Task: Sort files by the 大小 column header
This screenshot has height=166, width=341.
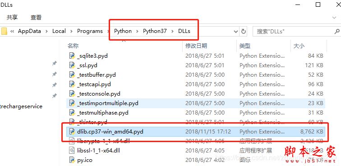Action: tap(299, 46)
